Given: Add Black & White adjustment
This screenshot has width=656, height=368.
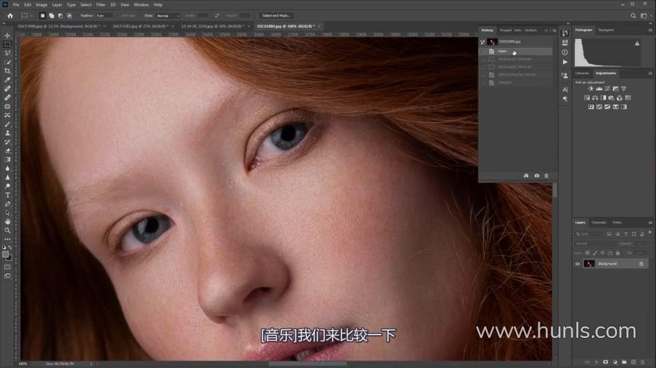Looking at the screenshot, I should [603, 98].
